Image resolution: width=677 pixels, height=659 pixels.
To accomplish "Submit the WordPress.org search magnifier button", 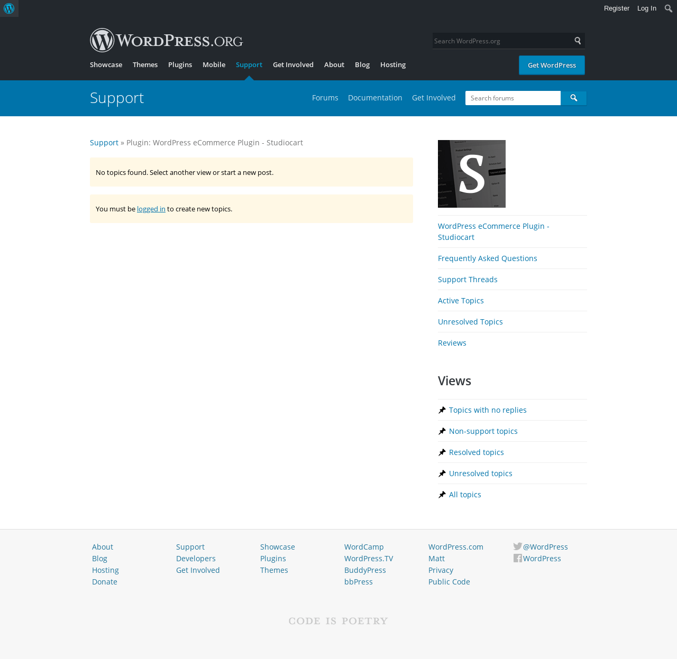I will click(578, 41).
